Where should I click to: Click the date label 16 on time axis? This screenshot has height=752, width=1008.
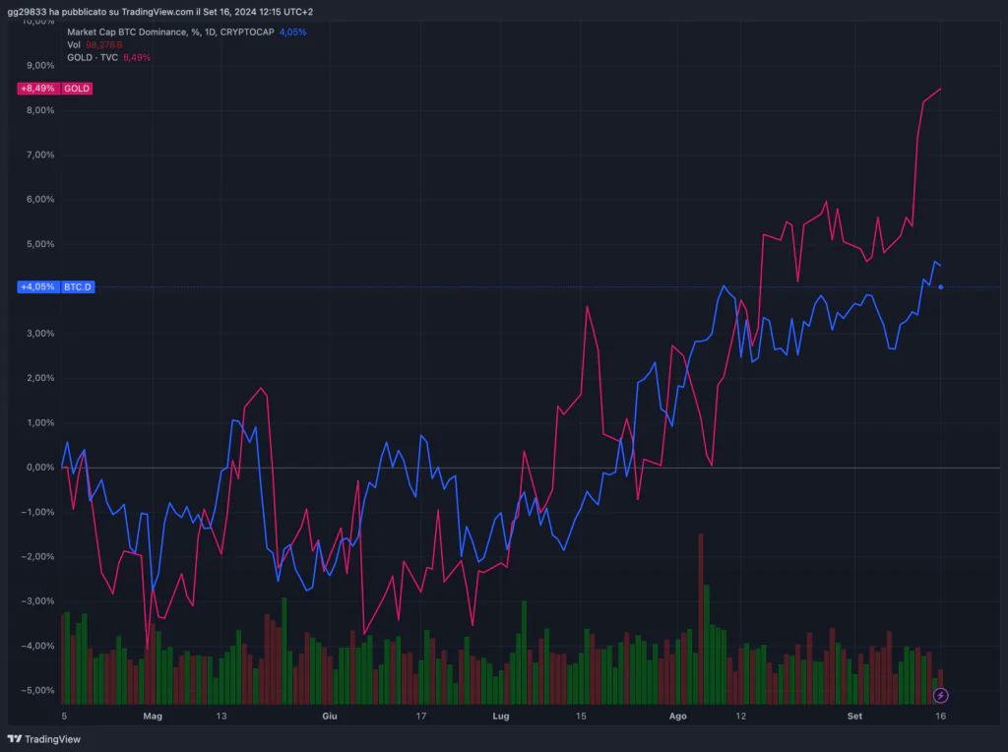tap(941, 718)
